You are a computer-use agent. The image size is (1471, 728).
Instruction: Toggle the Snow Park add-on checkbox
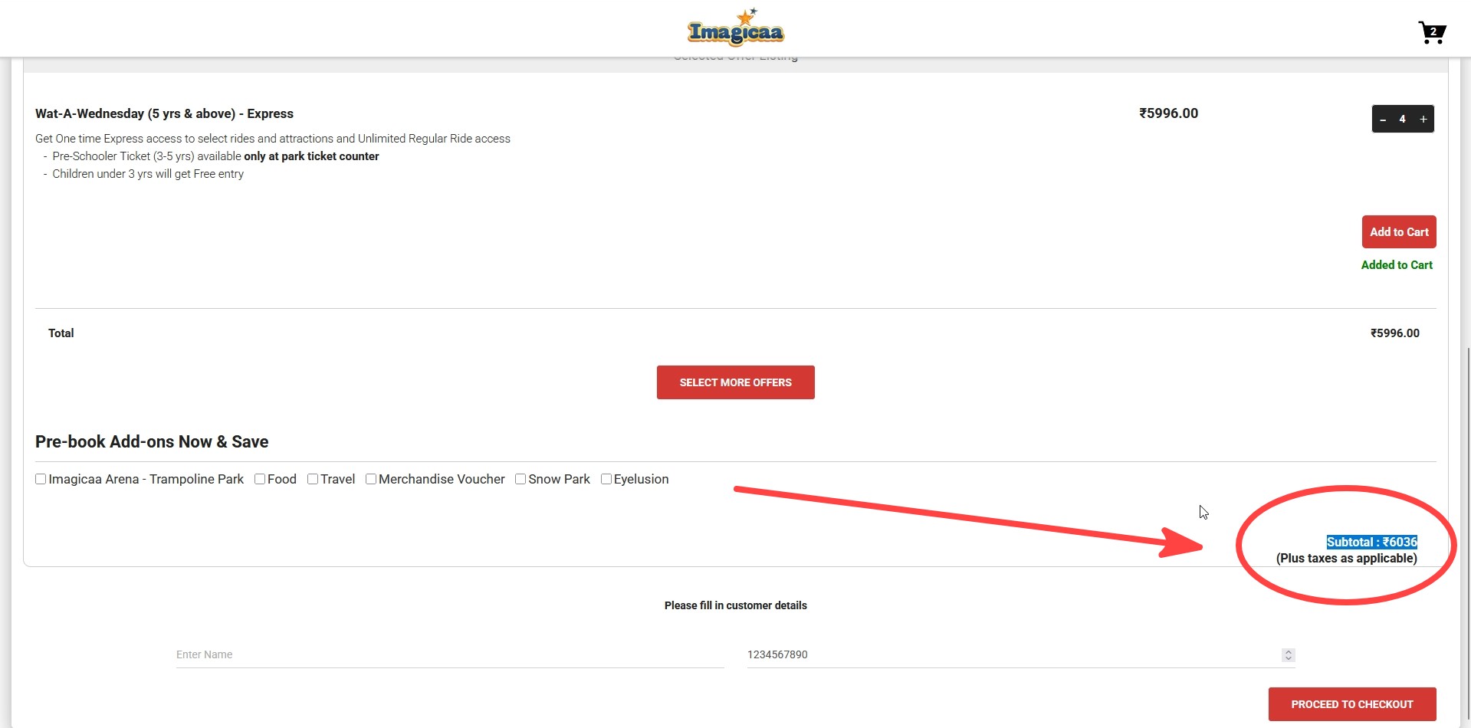[x=520, y=479]
